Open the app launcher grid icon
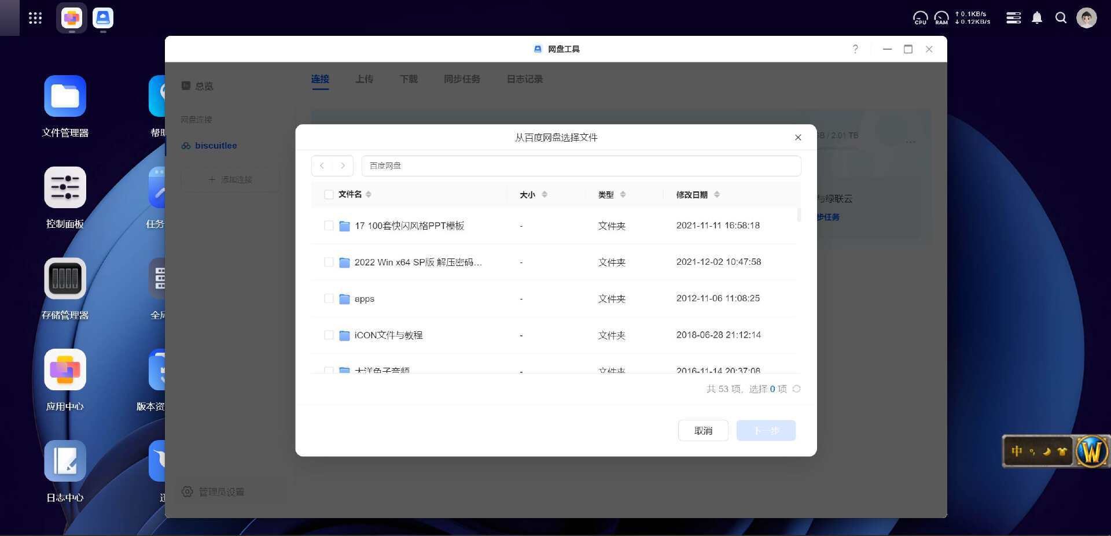1111x536 pixels. click(35, 18)
